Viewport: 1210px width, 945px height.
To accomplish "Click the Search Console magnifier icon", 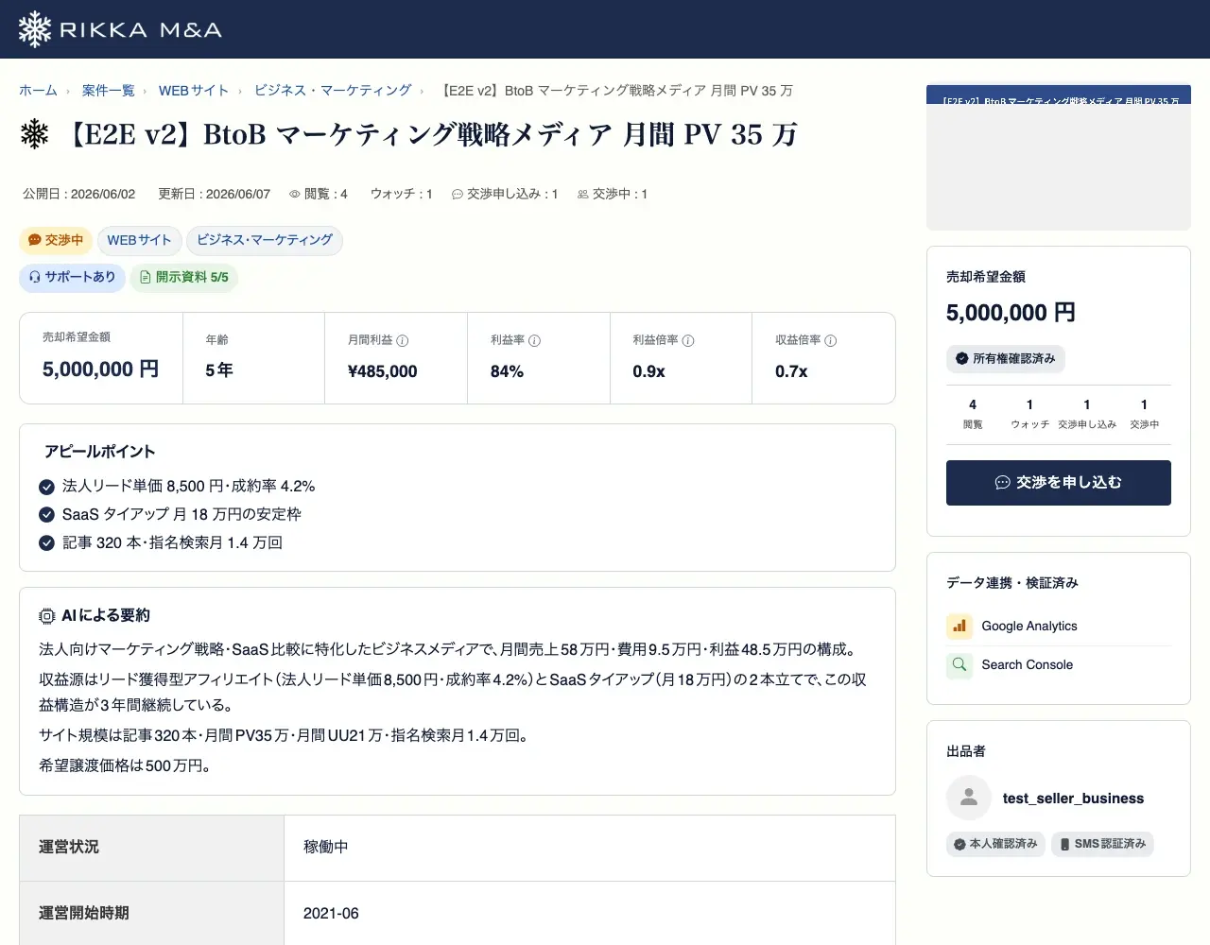I will [x=959, y=664].
